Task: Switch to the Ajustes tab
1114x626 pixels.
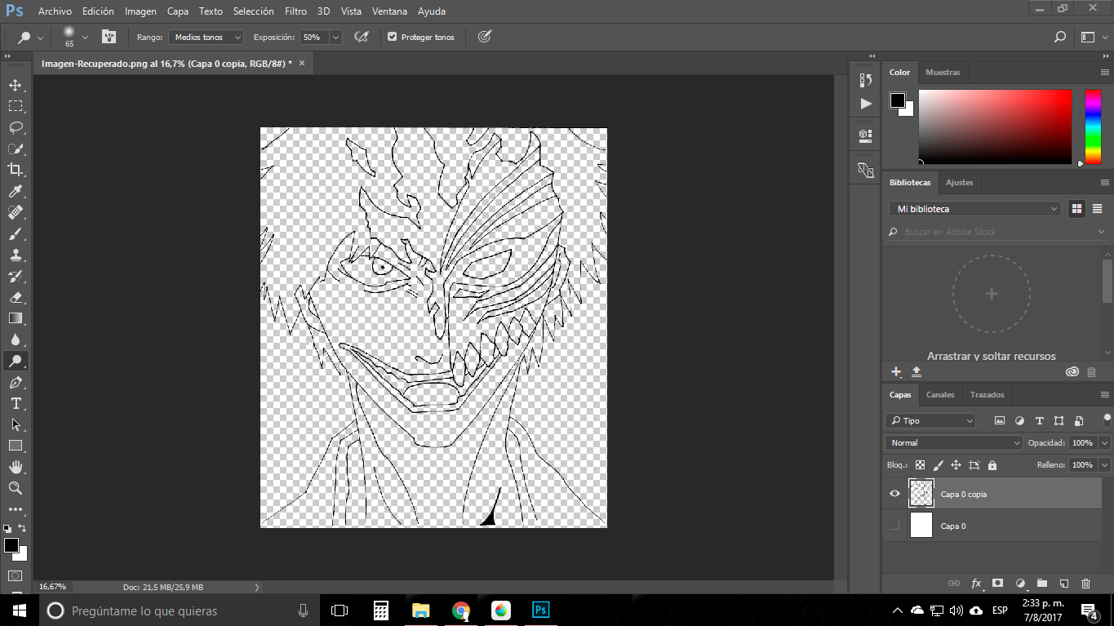Action: 959,183
